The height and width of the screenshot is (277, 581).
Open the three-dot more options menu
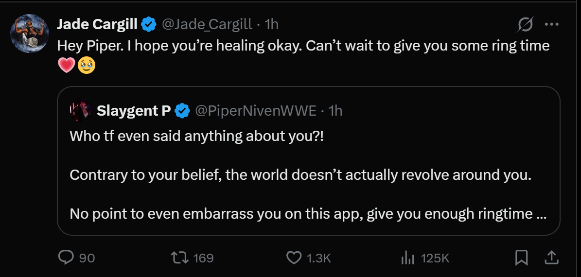pyautogui.click(x=551, y=24)
